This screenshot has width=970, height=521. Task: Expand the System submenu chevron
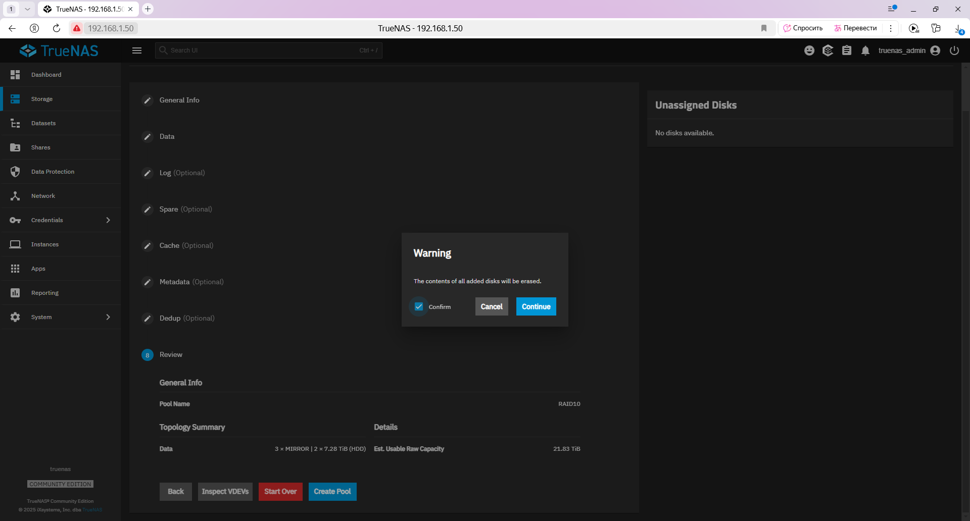click(108, 317)
